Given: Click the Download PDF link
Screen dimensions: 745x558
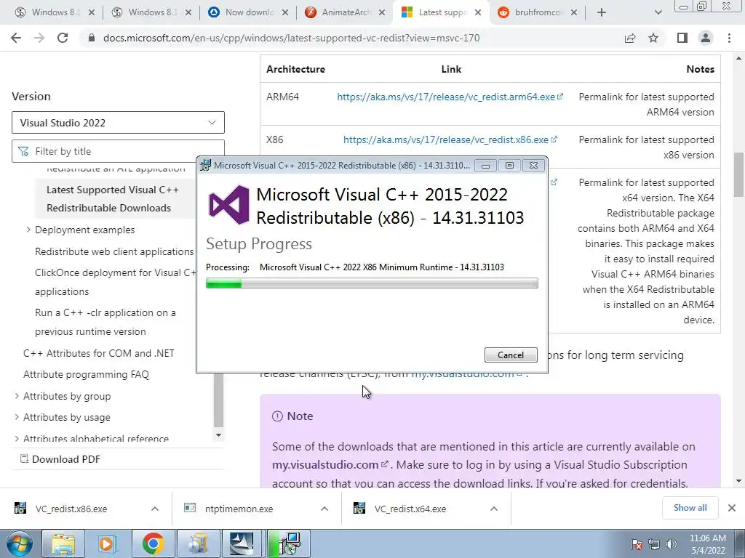Looking at the screenshot, I should [x=60, y=459].
